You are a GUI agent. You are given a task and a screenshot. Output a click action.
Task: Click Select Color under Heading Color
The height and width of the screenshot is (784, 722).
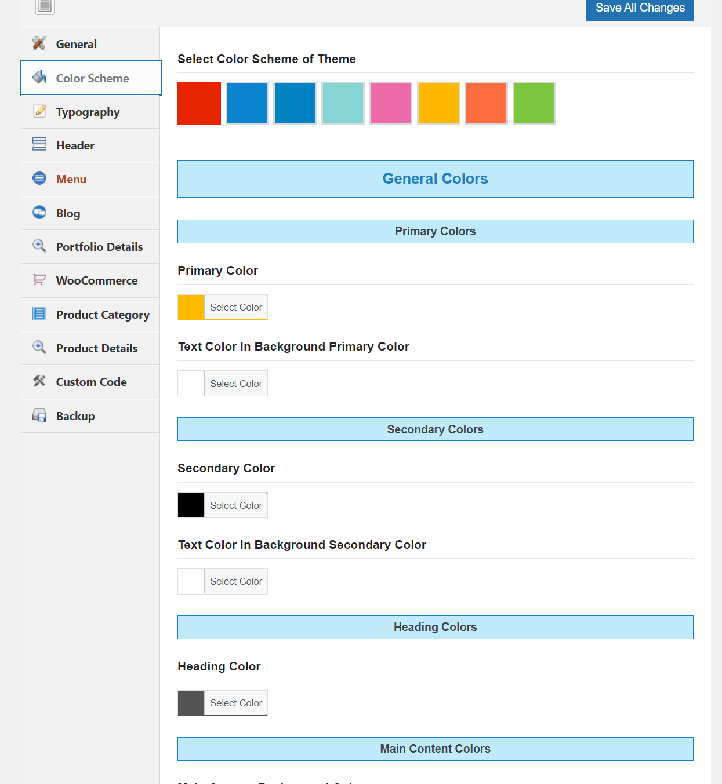click(x=235, y=702)
